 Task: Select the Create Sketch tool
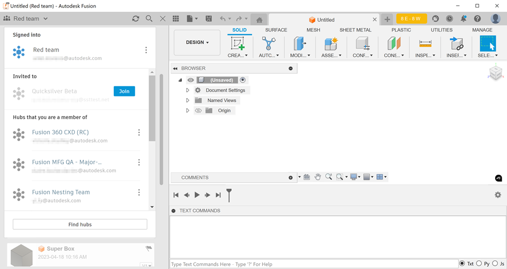tap(237, 43)
